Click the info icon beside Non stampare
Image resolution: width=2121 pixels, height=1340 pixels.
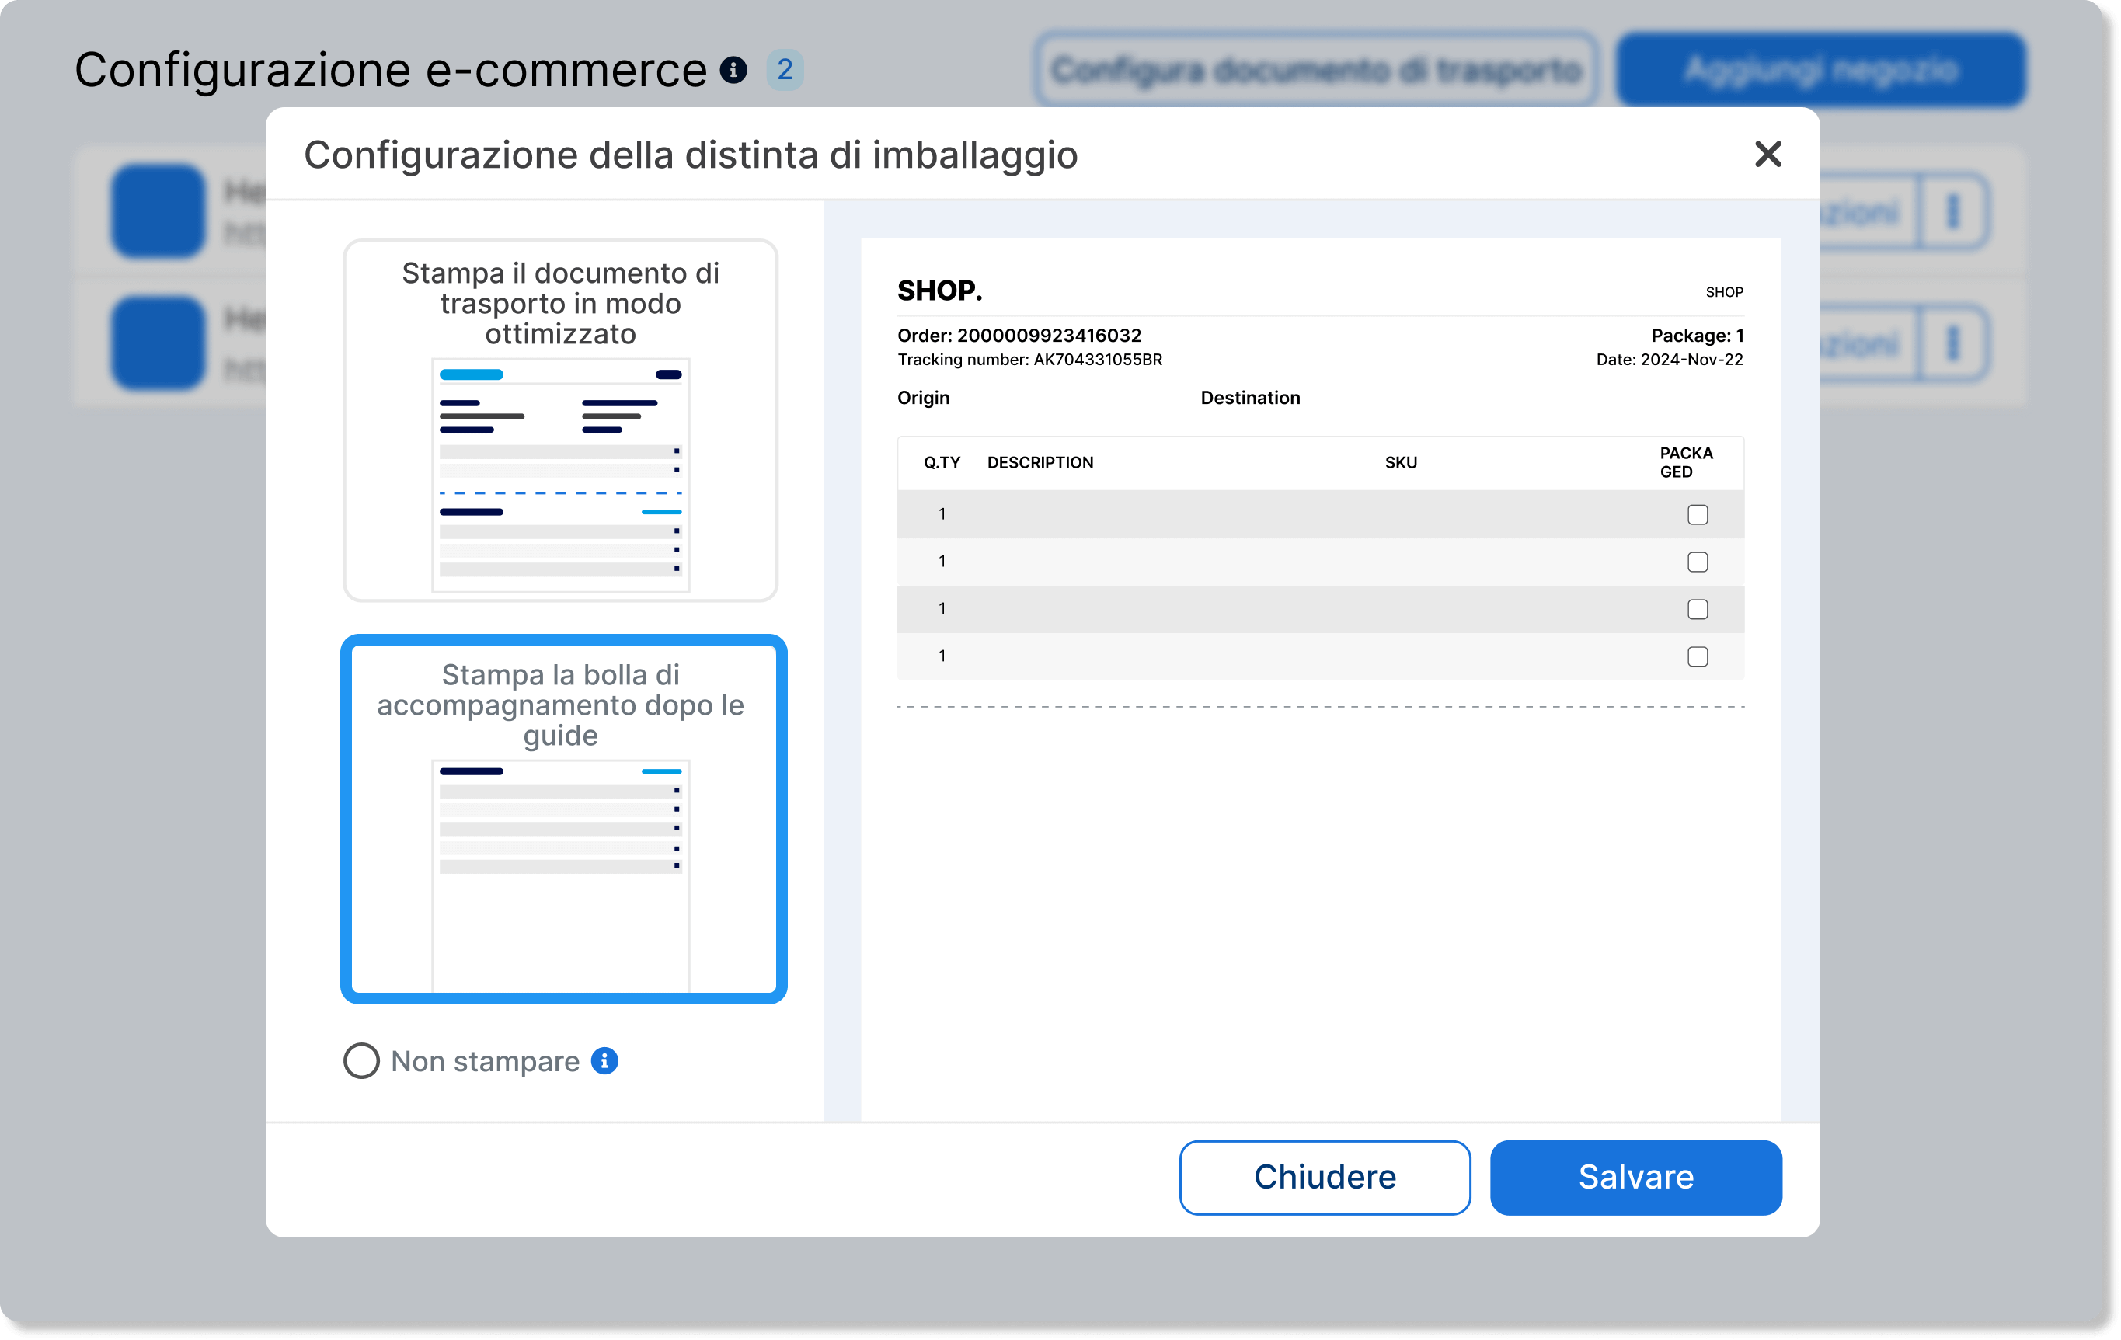point(604,1061)
